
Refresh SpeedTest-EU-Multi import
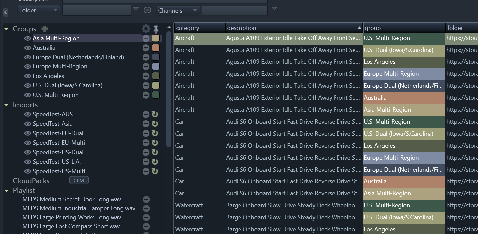[x=155, y=143]
